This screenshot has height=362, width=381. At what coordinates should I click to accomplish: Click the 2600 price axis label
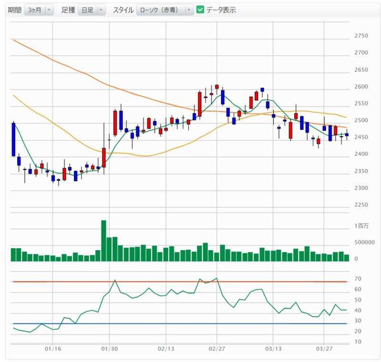click(361, 87)
